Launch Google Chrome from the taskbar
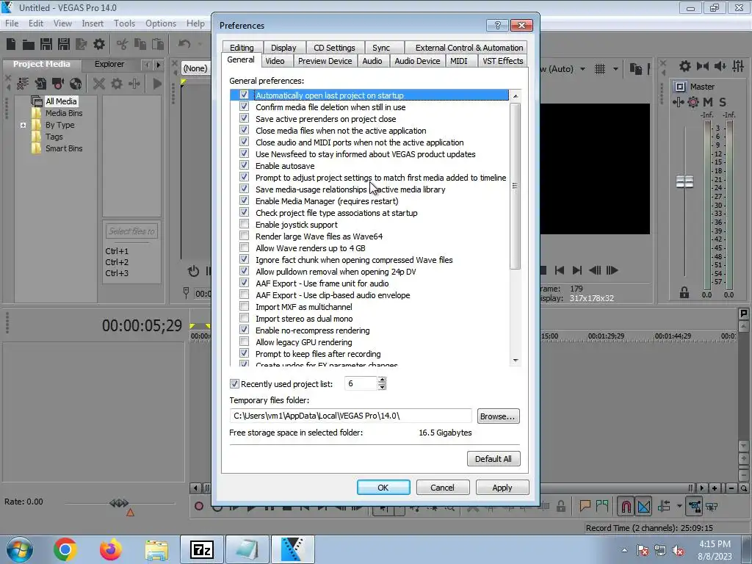The image size is (752, 564). click(65, 549)
